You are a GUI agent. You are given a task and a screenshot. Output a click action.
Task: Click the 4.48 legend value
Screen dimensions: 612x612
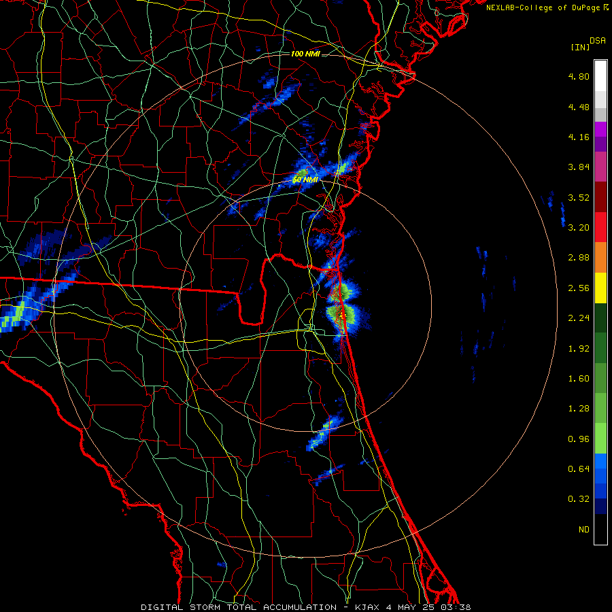point(579,107)
